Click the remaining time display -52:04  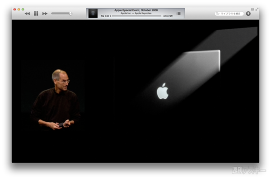[166, 16]
